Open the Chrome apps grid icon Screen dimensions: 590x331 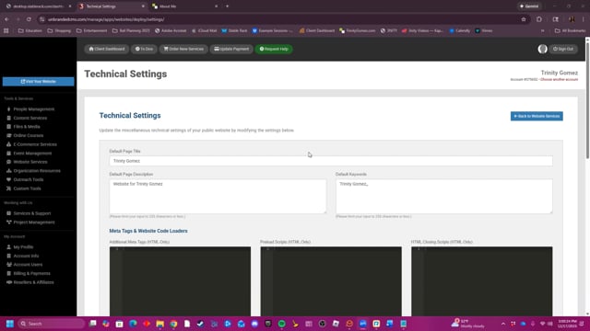point(6,30)
